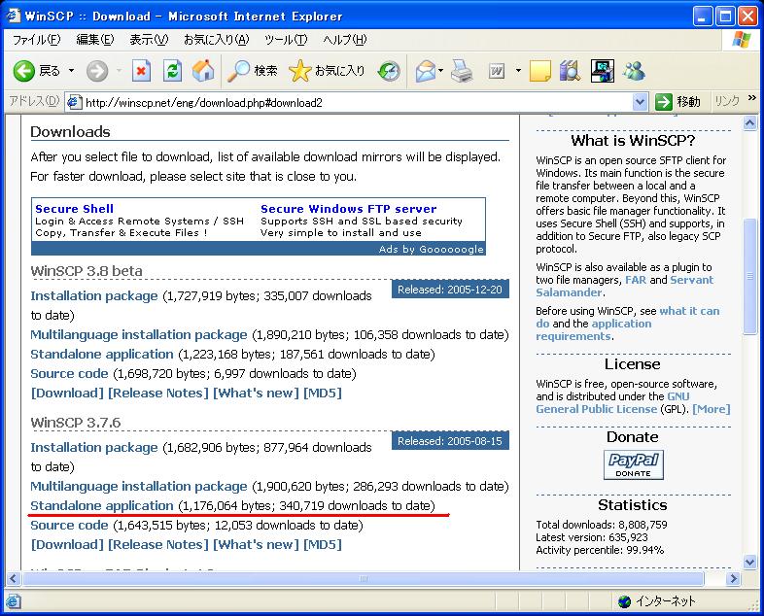
Task: Expand the Edit with Word dropdown arrow
Action: (518, 71)
